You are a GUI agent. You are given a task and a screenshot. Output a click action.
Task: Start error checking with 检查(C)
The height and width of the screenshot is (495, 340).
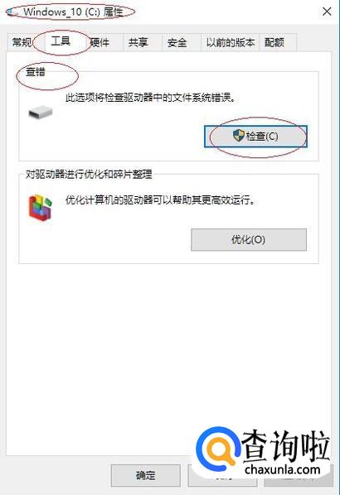[255, 137]
